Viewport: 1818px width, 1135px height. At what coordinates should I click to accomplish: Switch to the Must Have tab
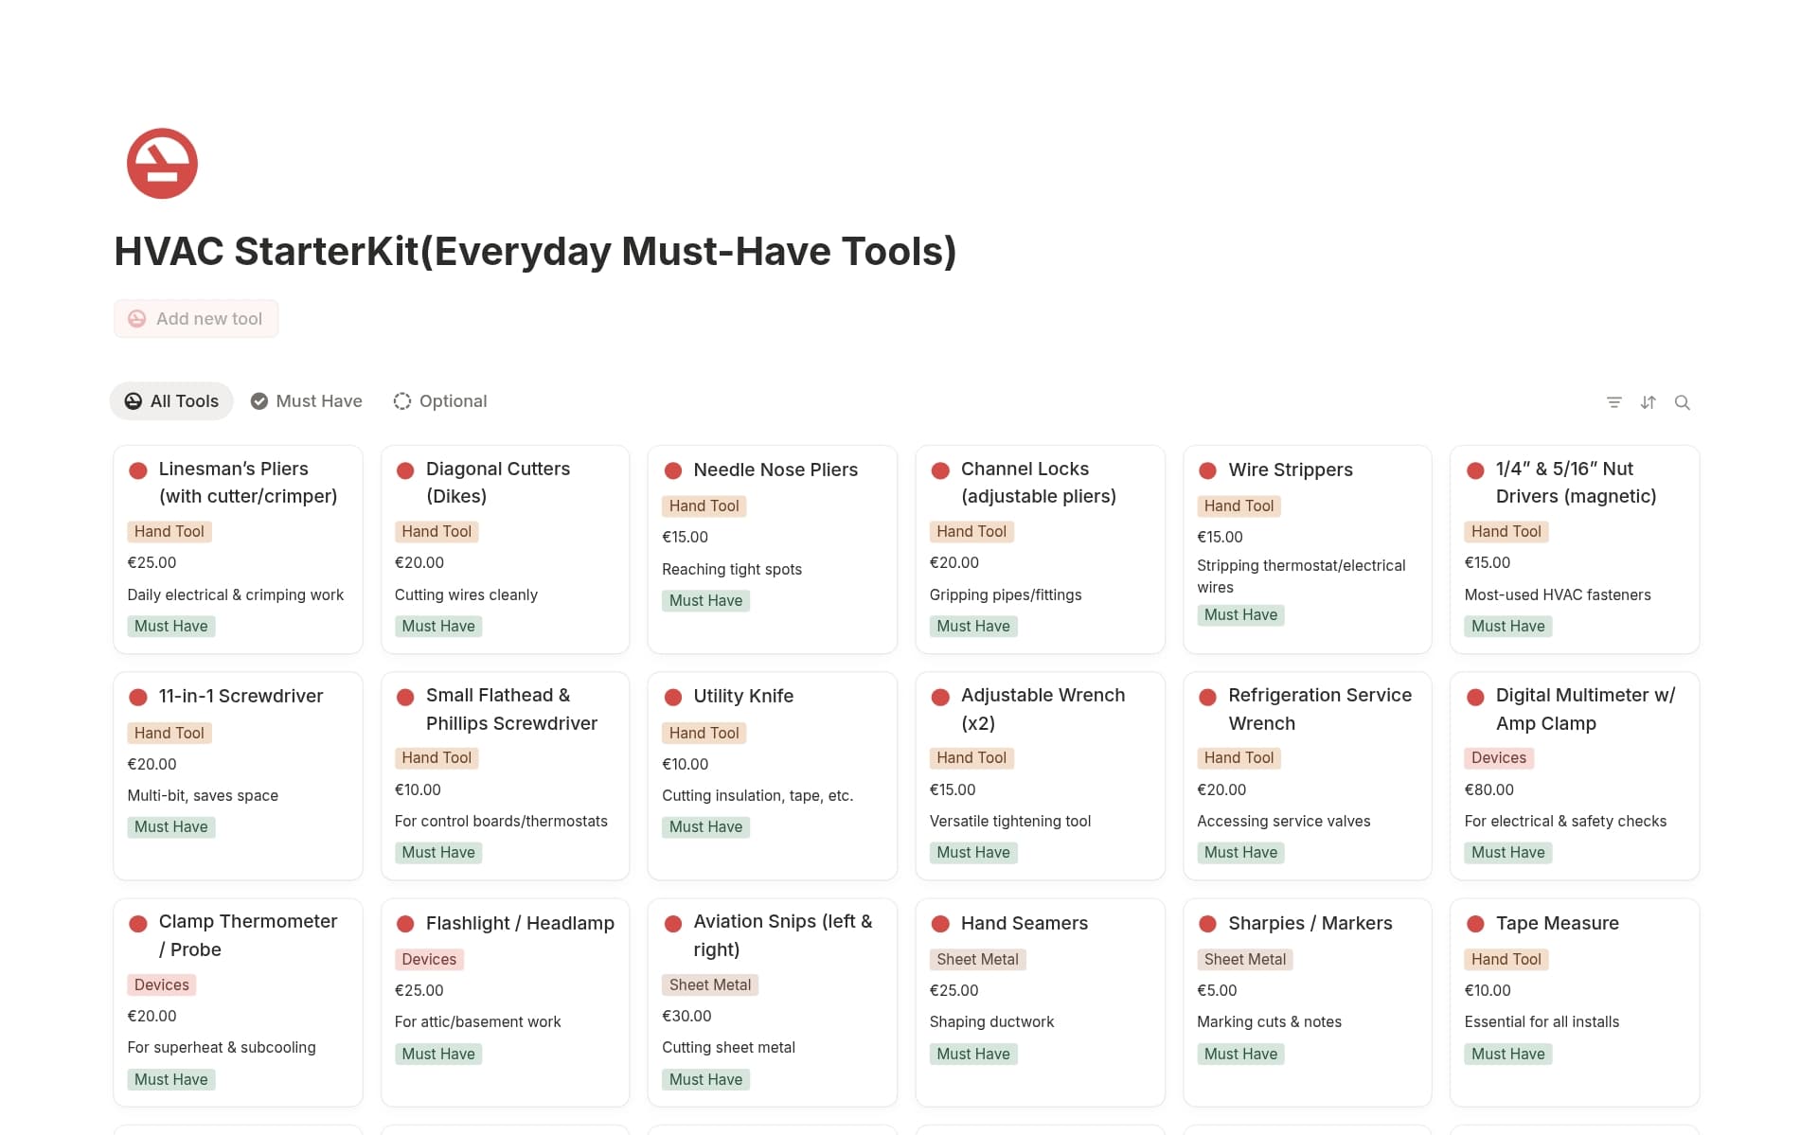[x=307, y=401]
